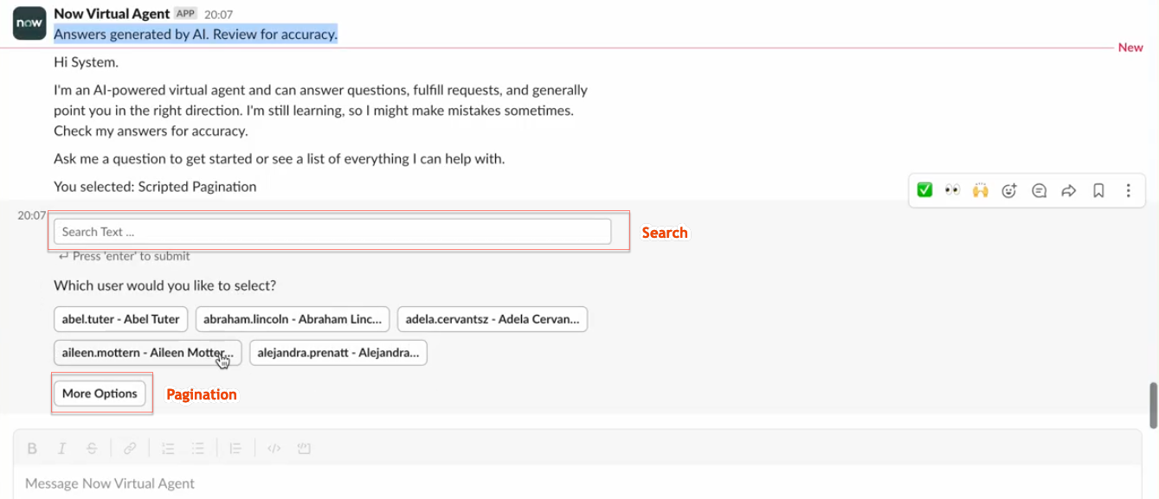Screen dimensions: 1159x499
Task: Click the APP badge label
Action: pyautogui.click(x=185, y=14)
